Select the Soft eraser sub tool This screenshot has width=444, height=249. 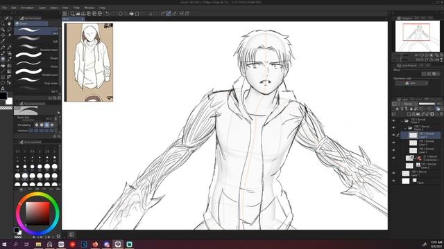coord(36,39)
